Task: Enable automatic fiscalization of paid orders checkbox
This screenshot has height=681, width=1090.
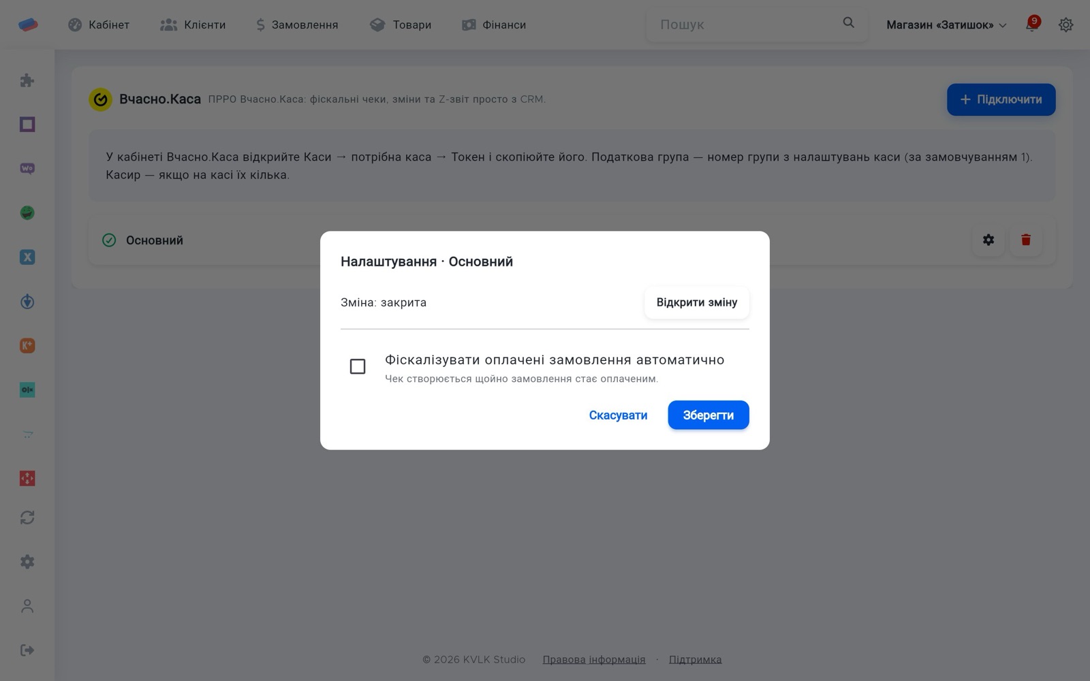Action: point(358,366)
